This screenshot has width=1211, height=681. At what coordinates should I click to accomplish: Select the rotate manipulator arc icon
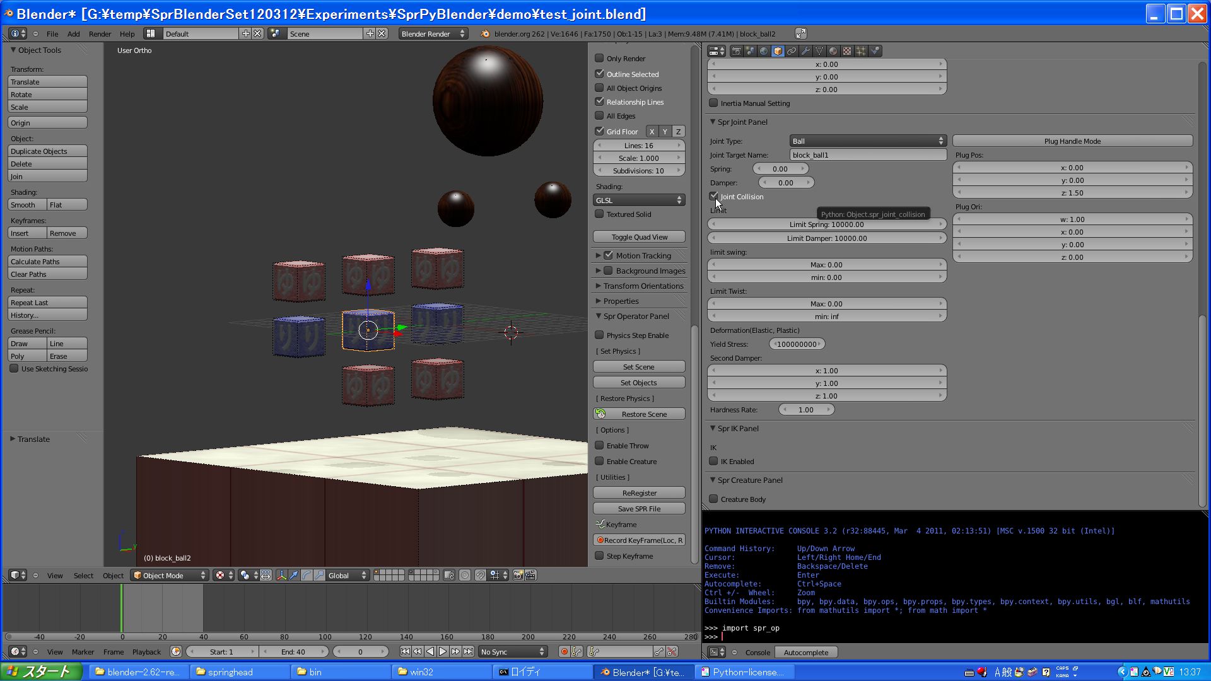pyautogui.click(x=307, y=575)
